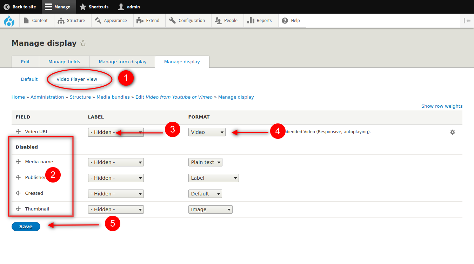Open Edit Video from Youtube or Vimeo breadcrumb

[174, 97]
